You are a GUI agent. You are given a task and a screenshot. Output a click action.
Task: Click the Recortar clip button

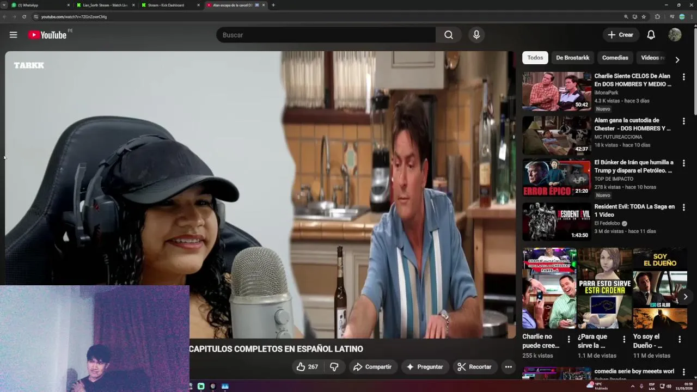point(474,367)
